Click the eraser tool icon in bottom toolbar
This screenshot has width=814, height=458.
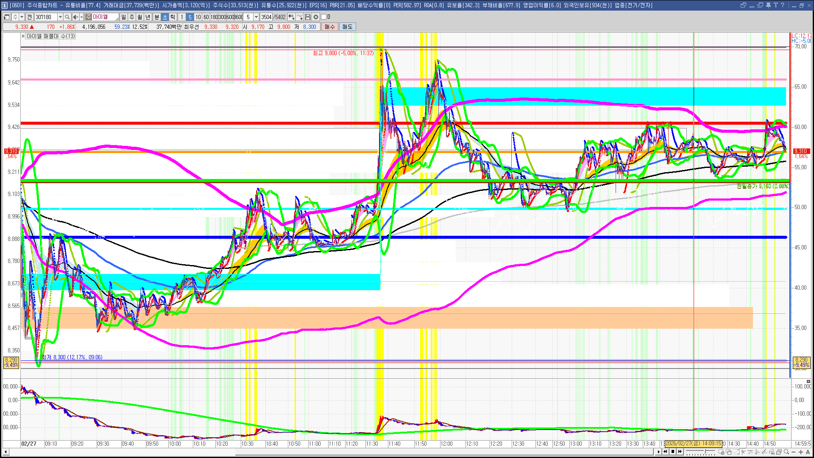click(x=772, y=452)
